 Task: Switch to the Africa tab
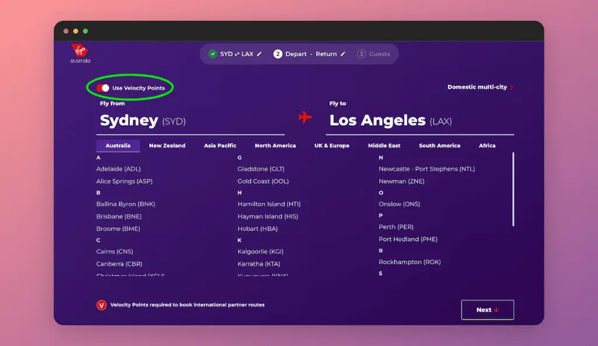pos(487,146)
